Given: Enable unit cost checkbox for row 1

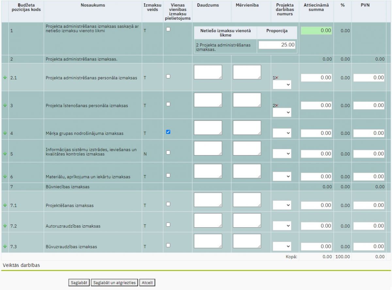Looking at the screenshot, I should click(x=168, y=29).
